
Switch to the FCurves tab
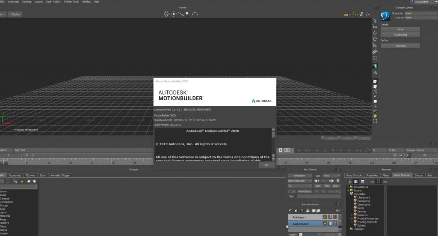point(30,175)
